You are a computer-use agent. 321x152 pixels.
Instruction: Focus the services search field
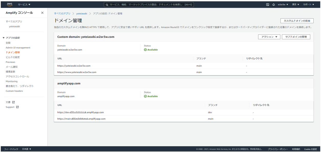[149, 5]
